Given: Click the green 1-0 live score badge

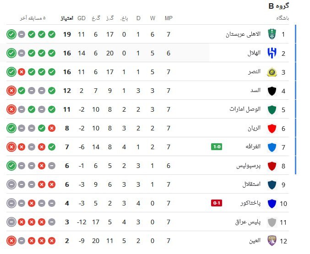Looking at the screenshot, I should pos(217,147).
